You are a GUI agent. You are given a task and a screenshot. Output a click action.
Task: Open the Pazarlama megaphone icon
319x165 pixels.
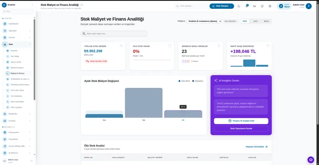click(x=5, y=139)
